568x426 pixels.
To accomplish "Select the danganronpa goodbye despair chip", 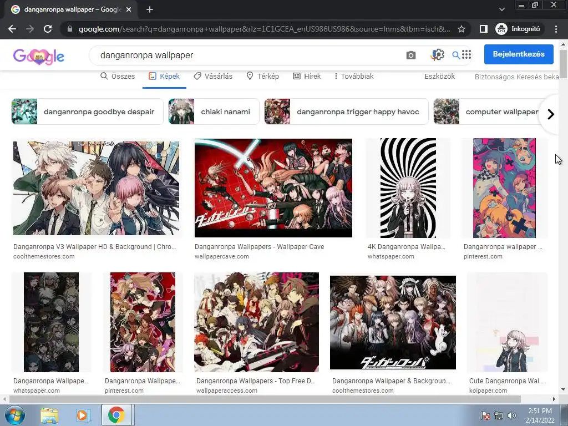I will point(87,111).
